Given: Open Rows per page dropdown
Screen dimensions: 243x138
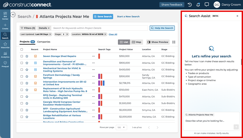Looking at the screenshot, I should click(121, 127).
